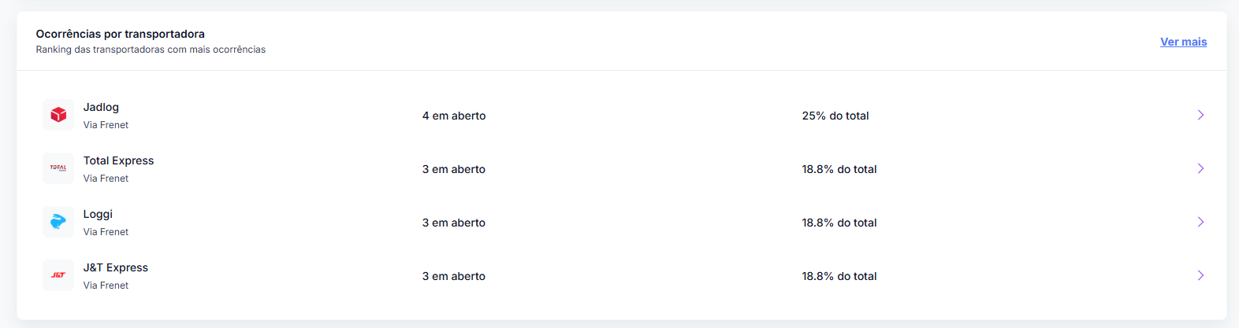Screen dimensions: 1239x328
Task: Open the Ver mais link
Action: 1183,42
